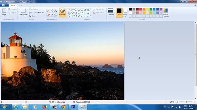Select the Magnifier tool
The width and height of the screenshot is (197, 110).
click(x=55, y=15)
